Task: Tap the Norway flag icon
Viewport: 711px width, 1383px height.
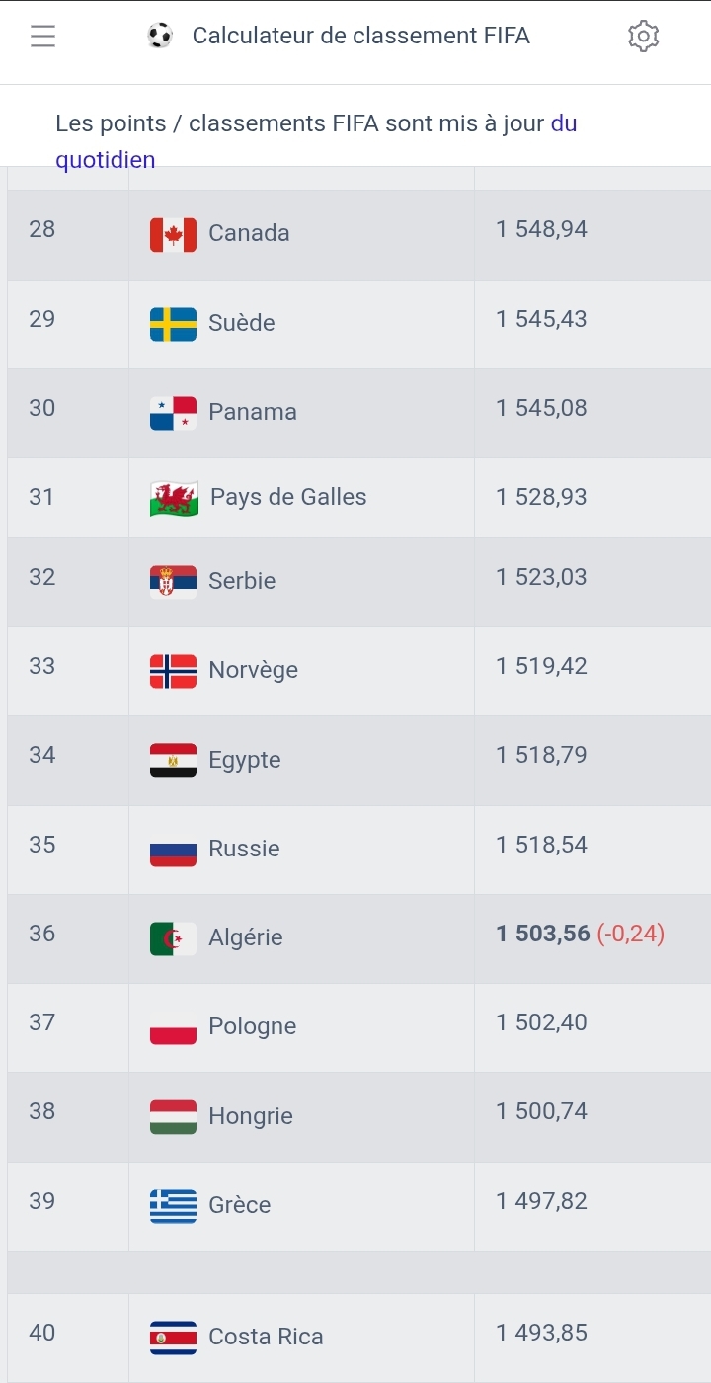Action: (x=173, y=671)
